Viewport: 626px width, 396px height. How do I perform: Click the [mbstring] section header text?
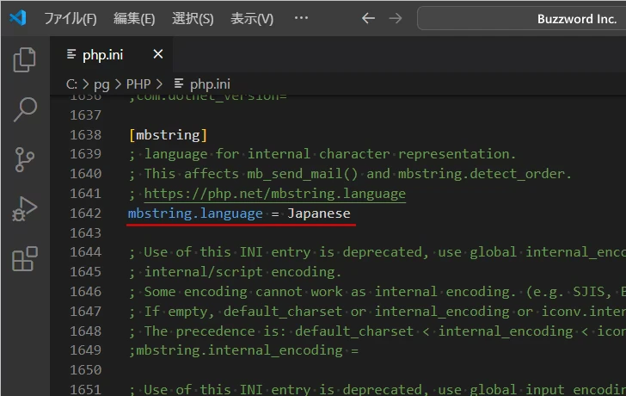coord(168,135)
